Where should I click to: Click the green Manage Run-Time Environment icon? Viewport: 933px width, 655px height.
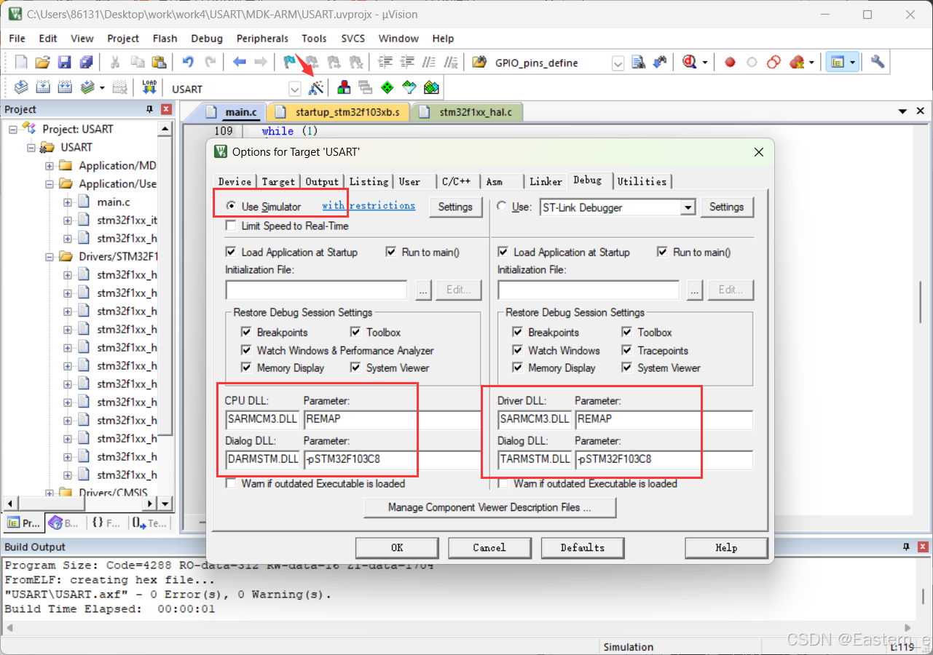point(387,88)
